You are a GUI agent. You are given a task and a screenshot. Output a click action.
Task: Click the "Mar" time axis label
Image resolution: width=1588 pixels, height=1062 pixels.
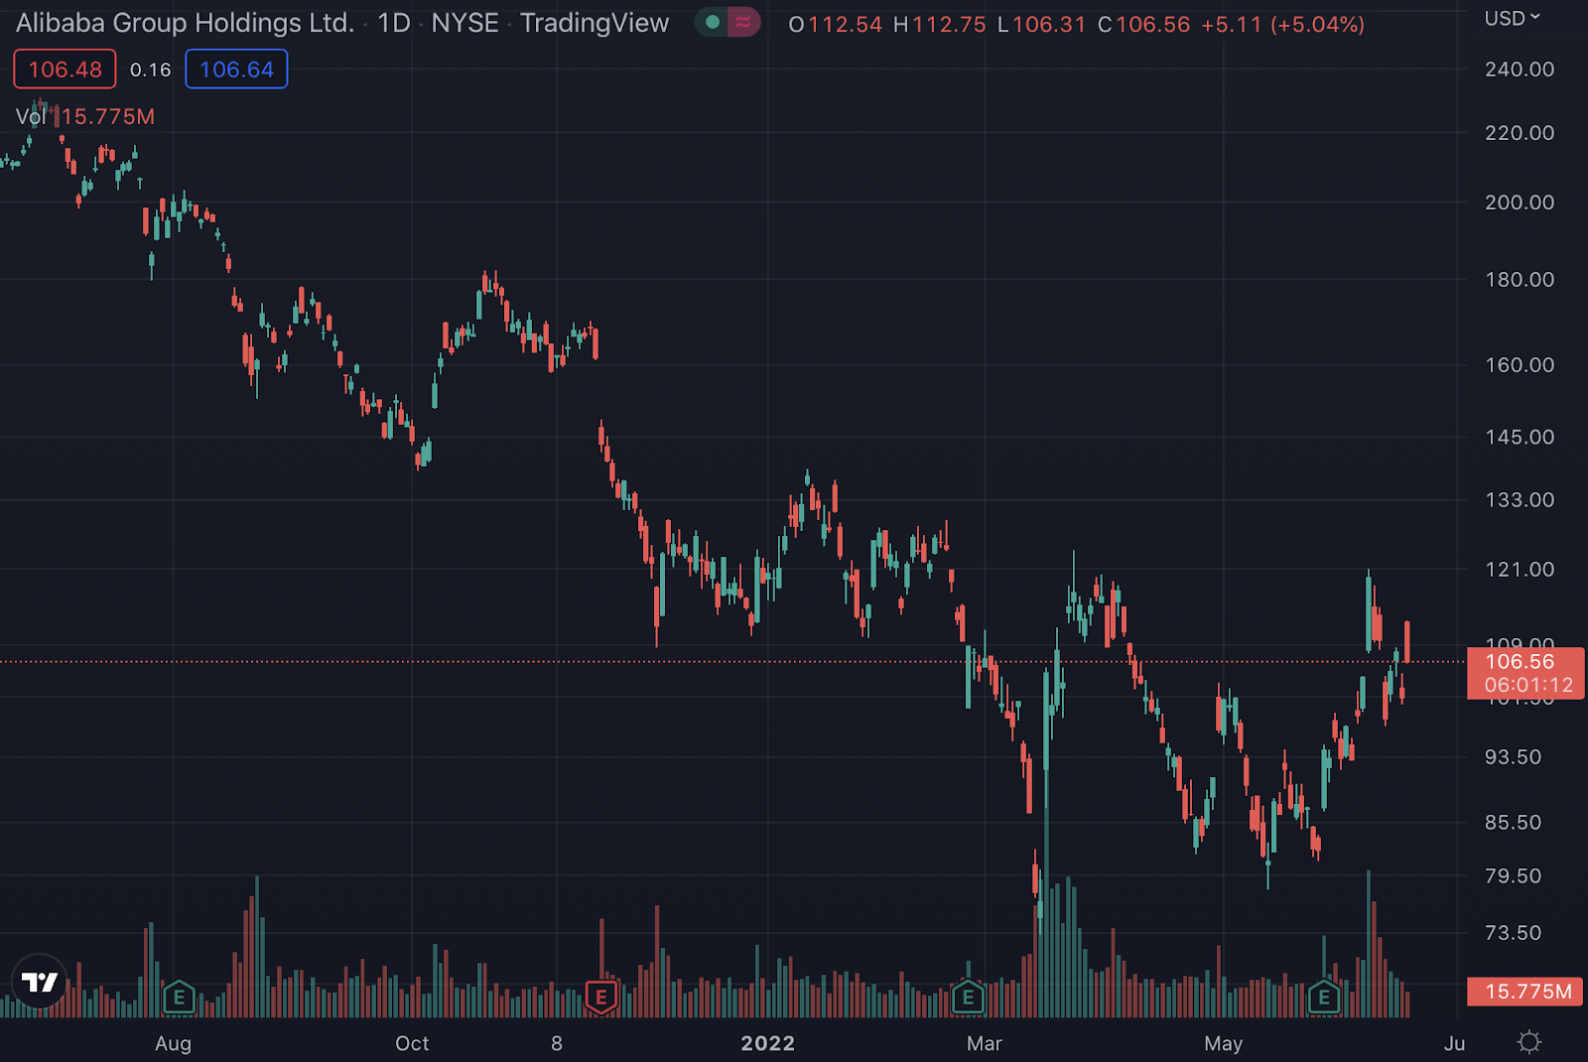pyautogui.click(x=985, y=1043)
